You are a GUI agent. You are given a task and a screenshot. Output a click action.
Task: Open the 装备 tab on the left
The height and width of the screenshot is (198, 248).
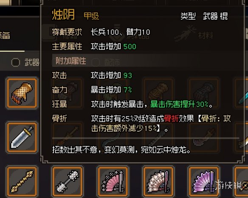point(5,35)
